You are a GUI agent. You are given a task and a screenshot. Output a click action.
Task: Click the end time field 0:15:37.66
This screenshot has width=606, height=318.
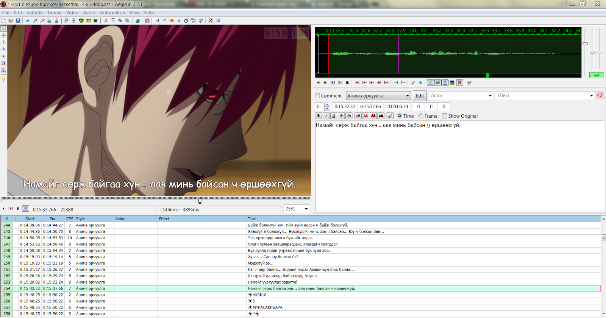(x=370, y=107)
